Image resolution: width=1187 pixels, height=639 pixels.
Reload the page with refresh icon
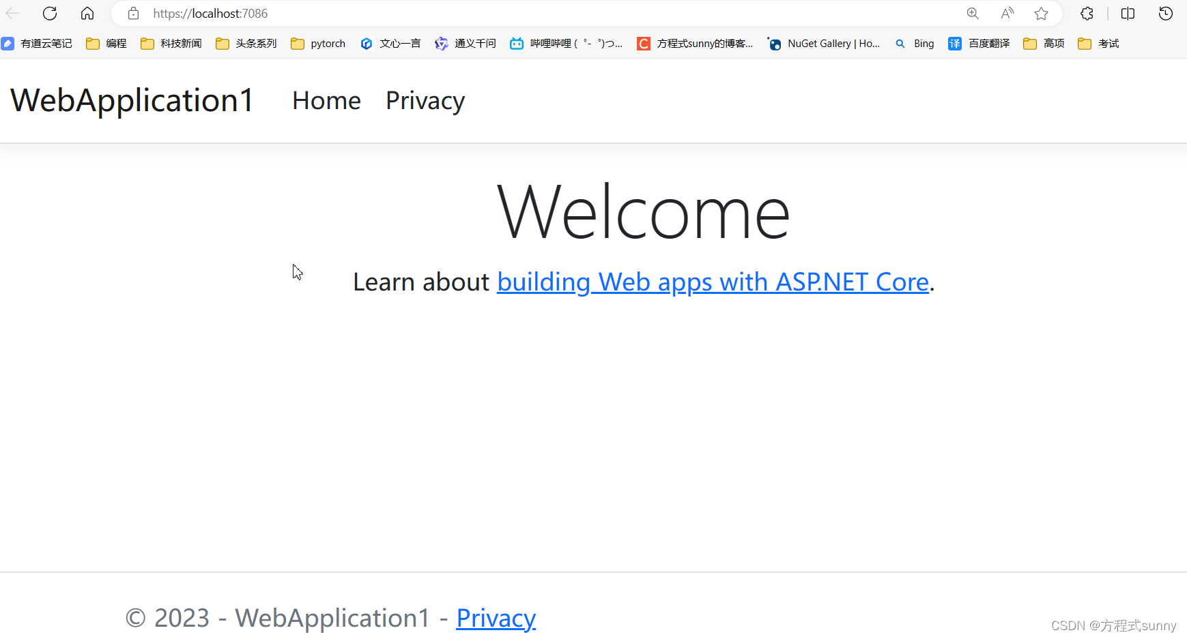click(50, 14)
